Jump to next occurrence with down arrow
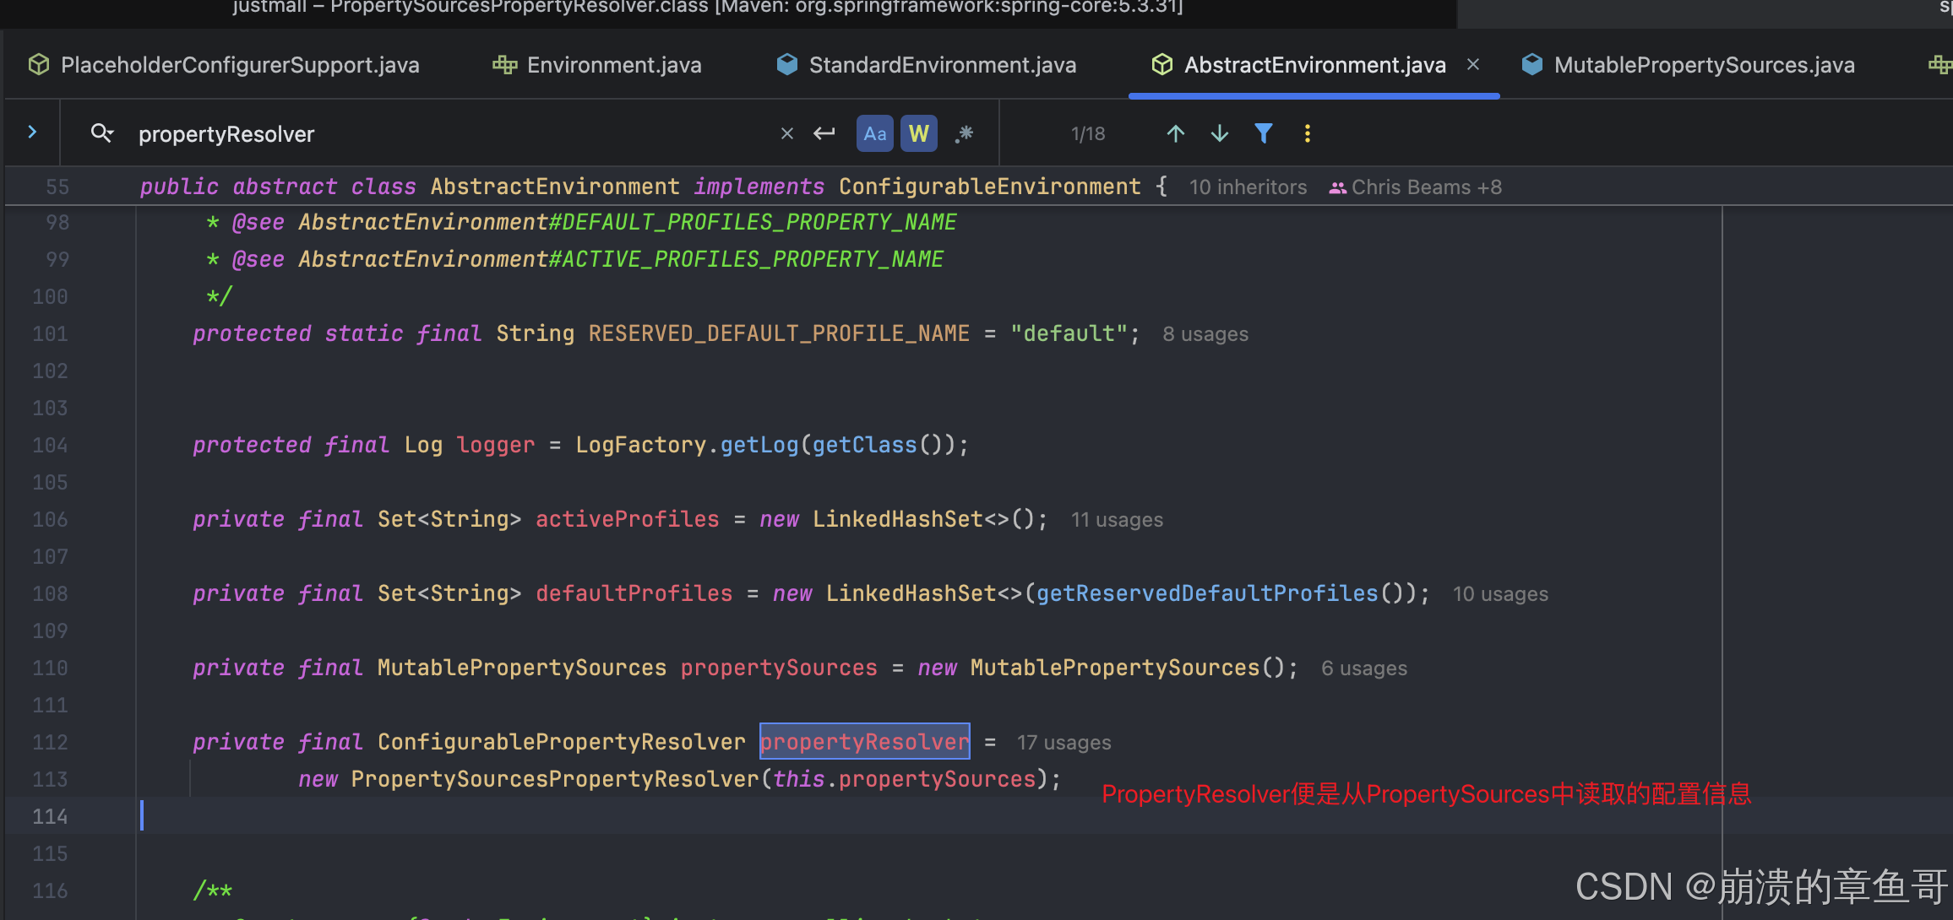This screenshot has height=920, width=1953. tap(1219, 133)
